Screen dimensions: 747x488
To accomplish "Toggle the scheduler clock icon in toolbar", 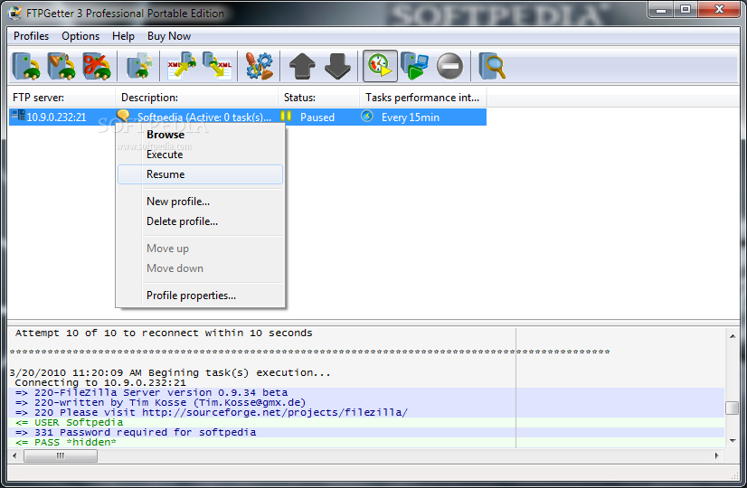I will (x=380, y=66).
